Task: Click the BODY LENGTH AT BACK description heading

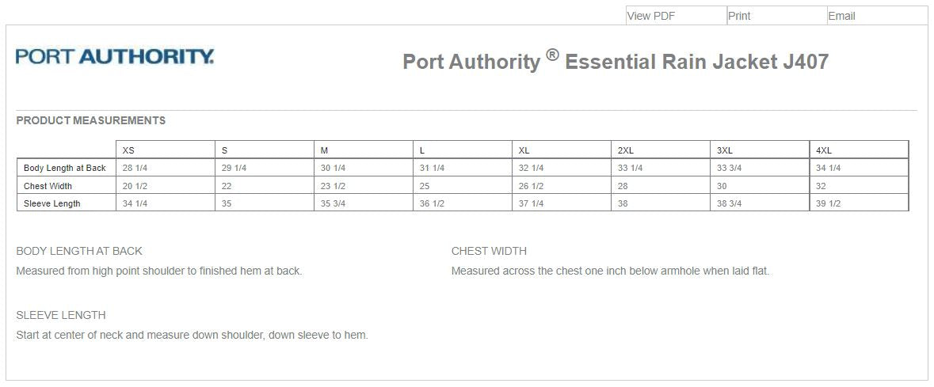Action: tap(79, 251)
